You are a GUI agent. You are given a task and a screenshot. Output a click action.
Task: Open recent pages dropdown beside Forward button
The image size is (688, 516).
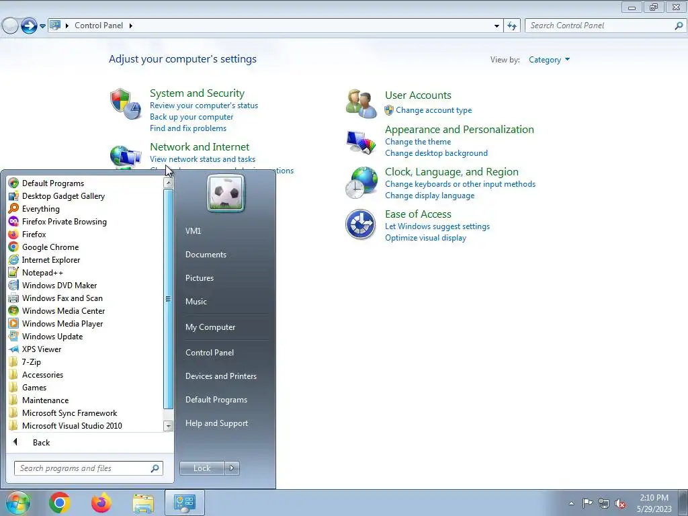[x=42, y=26]
